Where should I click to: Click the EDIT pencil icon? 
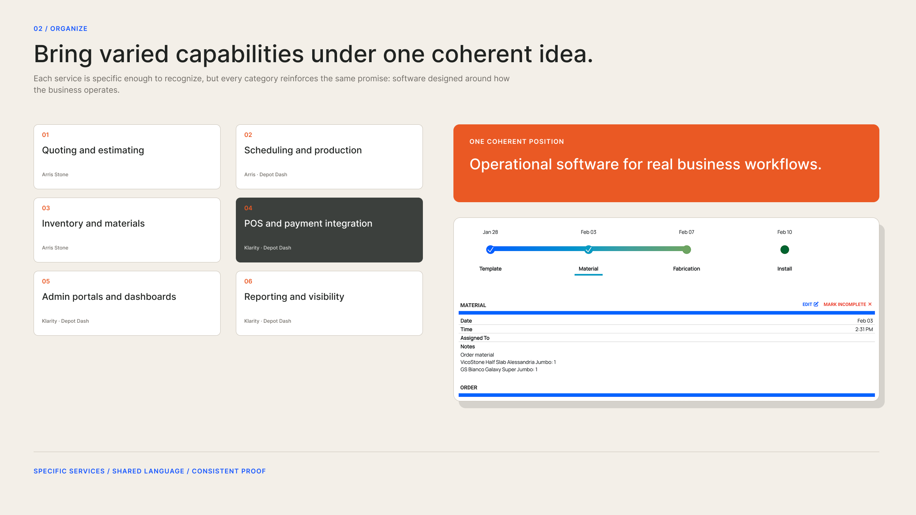816,304
